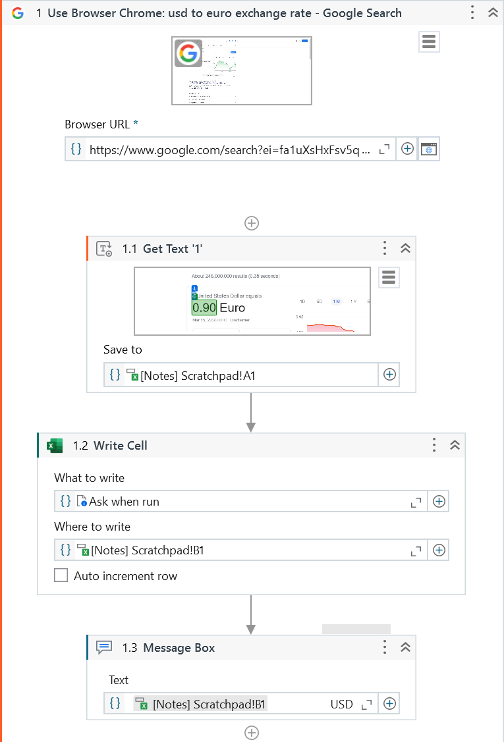Collapse the Write Cell activity
Image resolution: width=504 pixels, height=742 pixels.
click(x=455, y=445)
